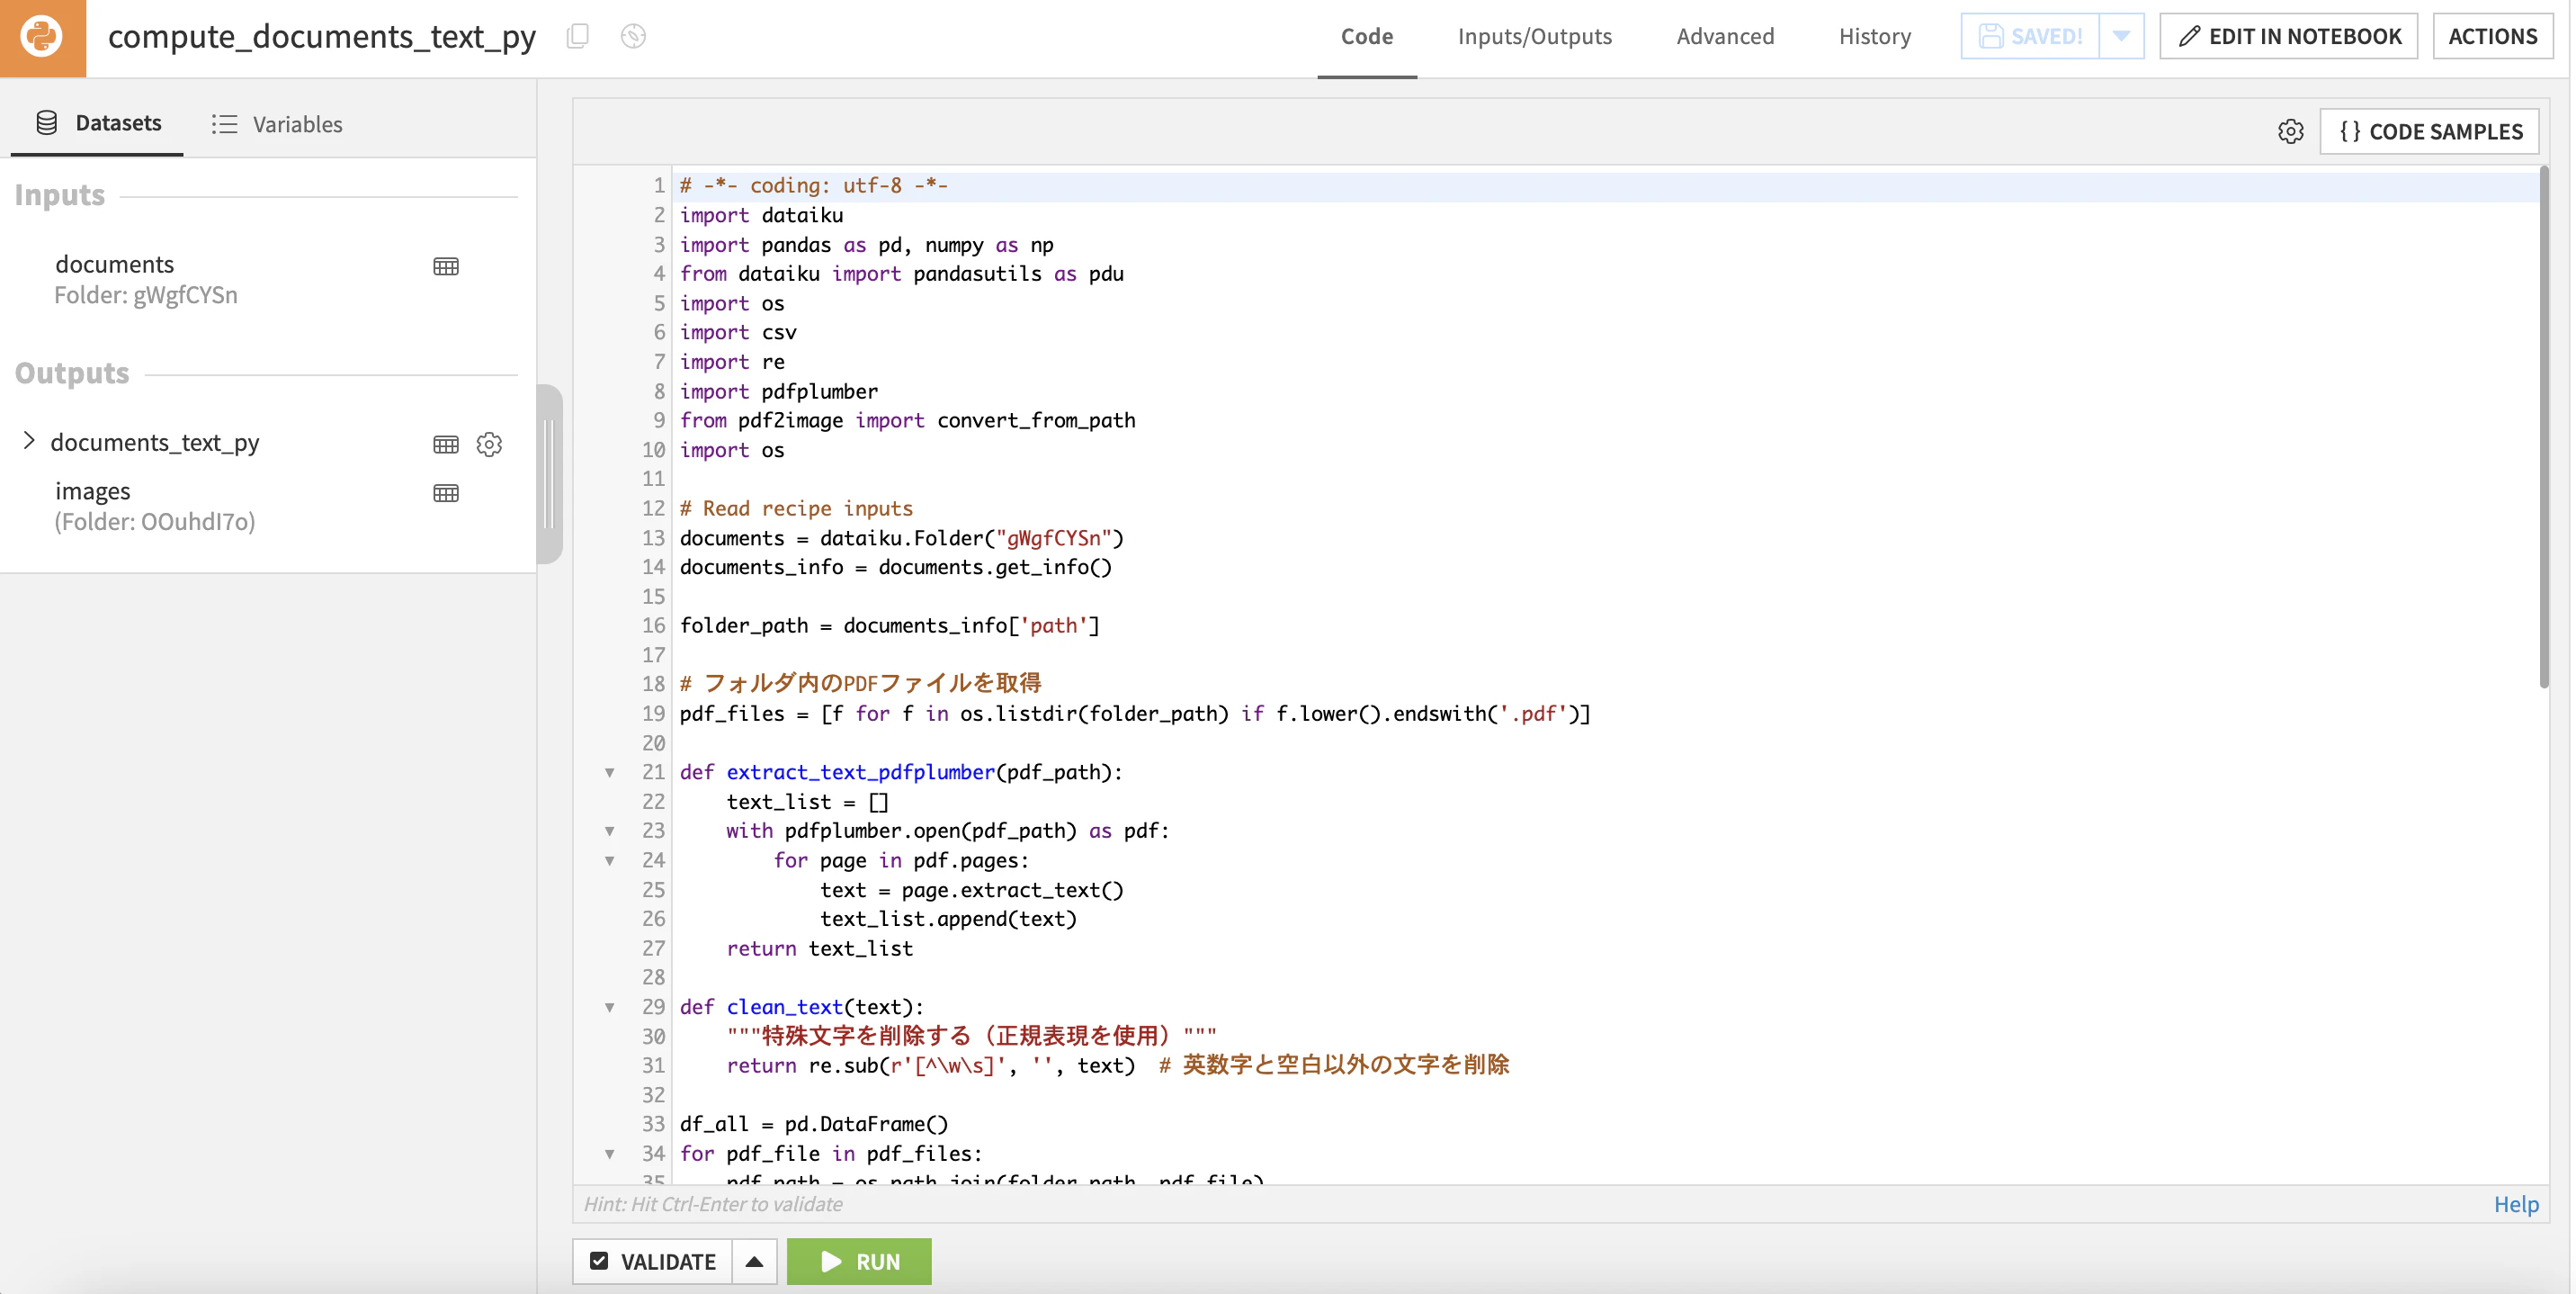Open the documents_text_py output settings gear
2576x1294 pixels.
[x=489, y=444]
